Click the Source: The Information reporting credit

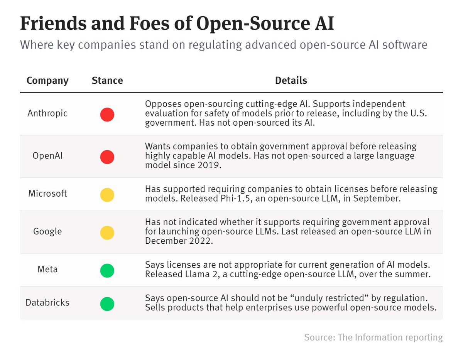point(373,337)
